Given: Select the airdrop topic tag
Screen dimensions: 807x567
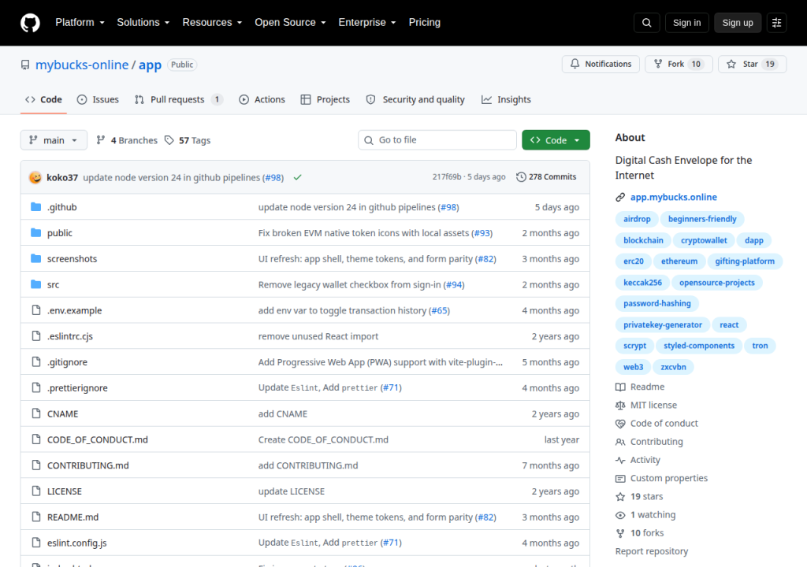Looking at the screenshot, I should pos(637,219).
